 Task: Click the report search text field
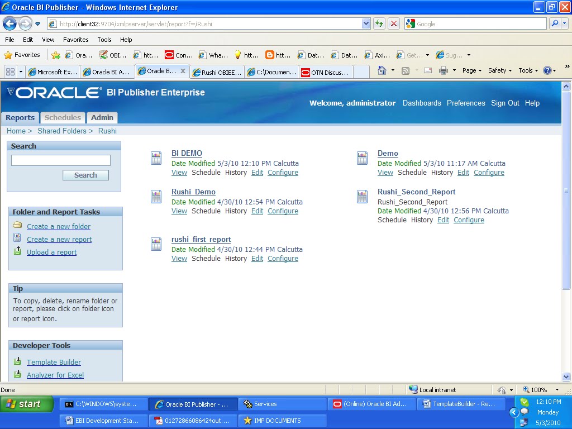tap(61, 160)
